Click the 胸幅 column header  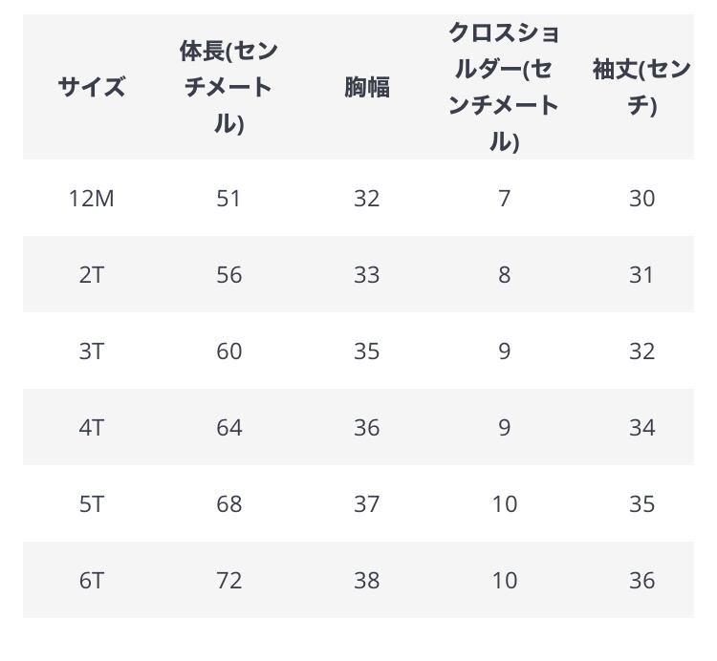366,88
